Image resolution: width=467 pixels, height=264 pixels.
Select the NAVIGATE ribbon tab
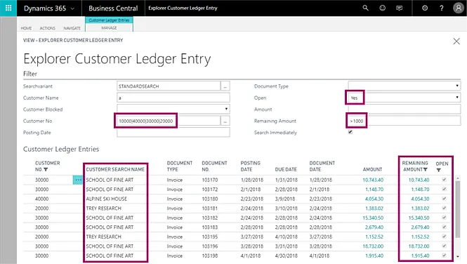72,28
